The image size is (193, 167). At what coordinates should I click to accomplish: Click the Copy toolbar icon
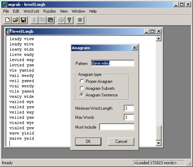pyautogui.click(x=42, y=20)
